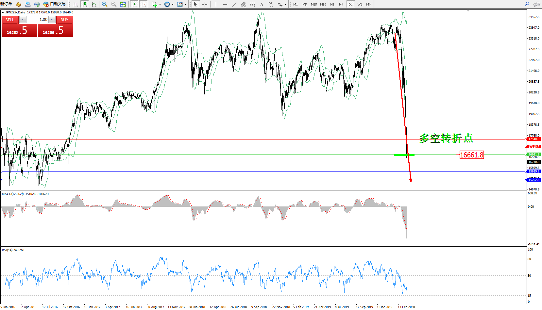Toggle the chart auto scroll button

(x=134, y=4)
